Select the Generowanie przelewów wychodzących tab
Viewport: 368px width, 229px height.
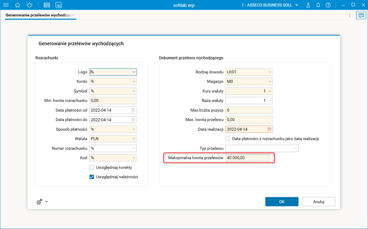pyautogui.click(x=40, y=15)
